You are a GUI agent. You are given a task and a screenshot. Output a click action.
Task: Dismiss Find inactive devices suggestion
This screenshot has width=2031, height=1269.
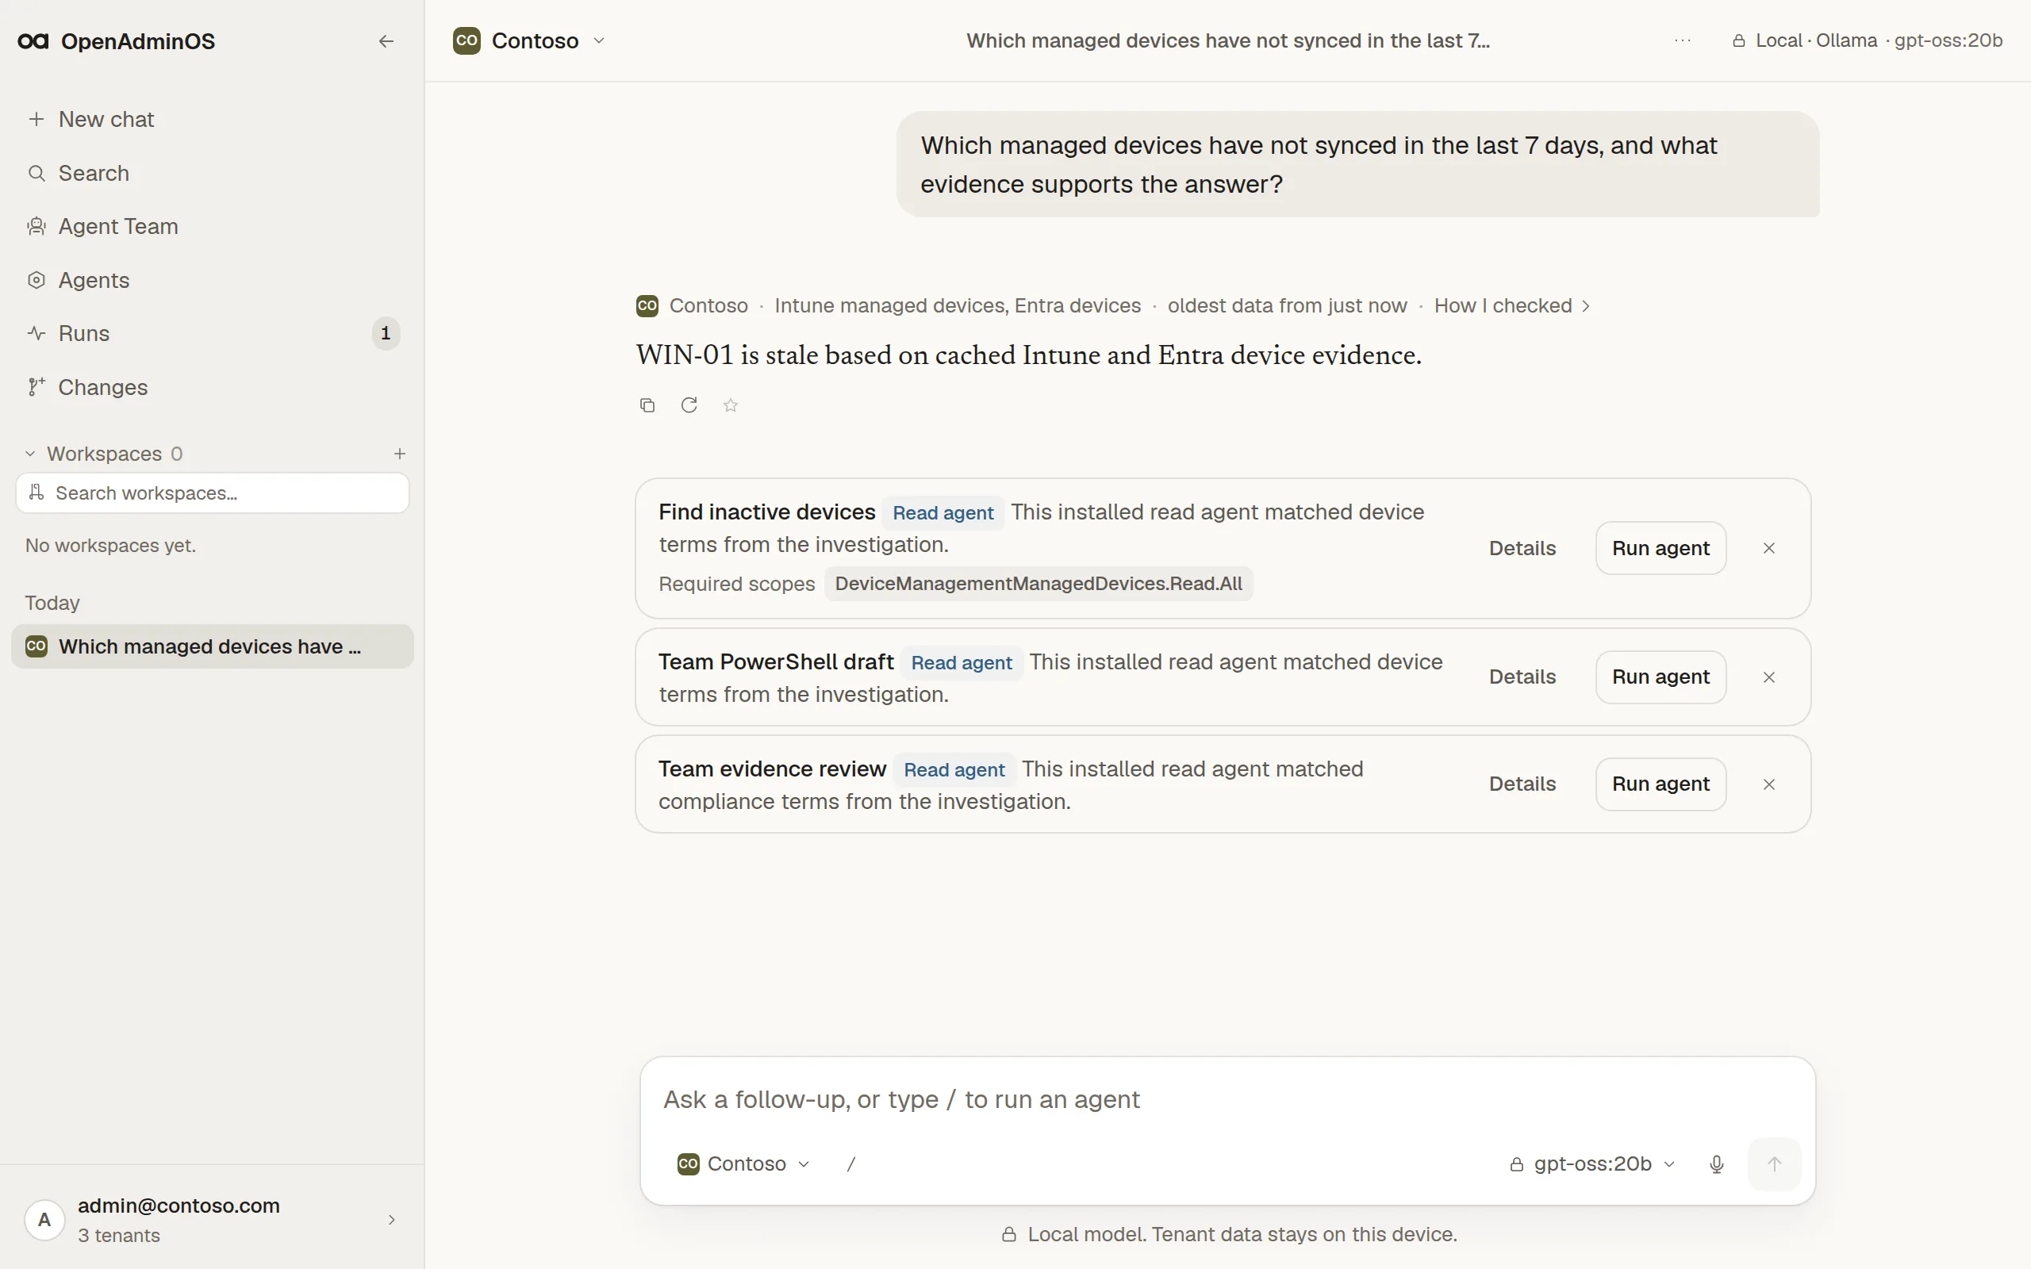coord(1768,548)
